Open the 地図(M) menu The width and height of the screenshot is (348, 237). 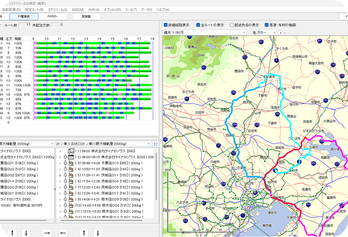click(78, 9)
